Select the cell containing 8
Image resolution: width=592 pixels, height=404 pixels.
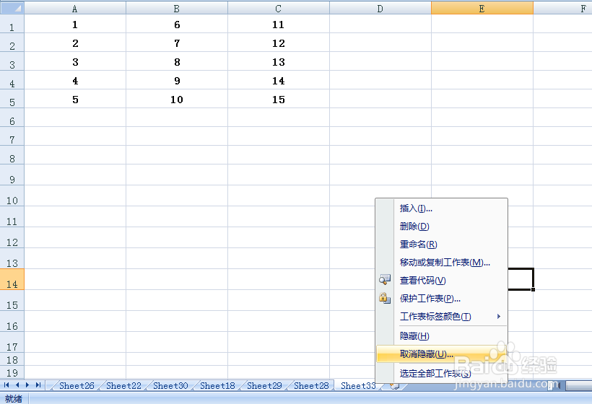pyautogui.click(x=177, y=61)
